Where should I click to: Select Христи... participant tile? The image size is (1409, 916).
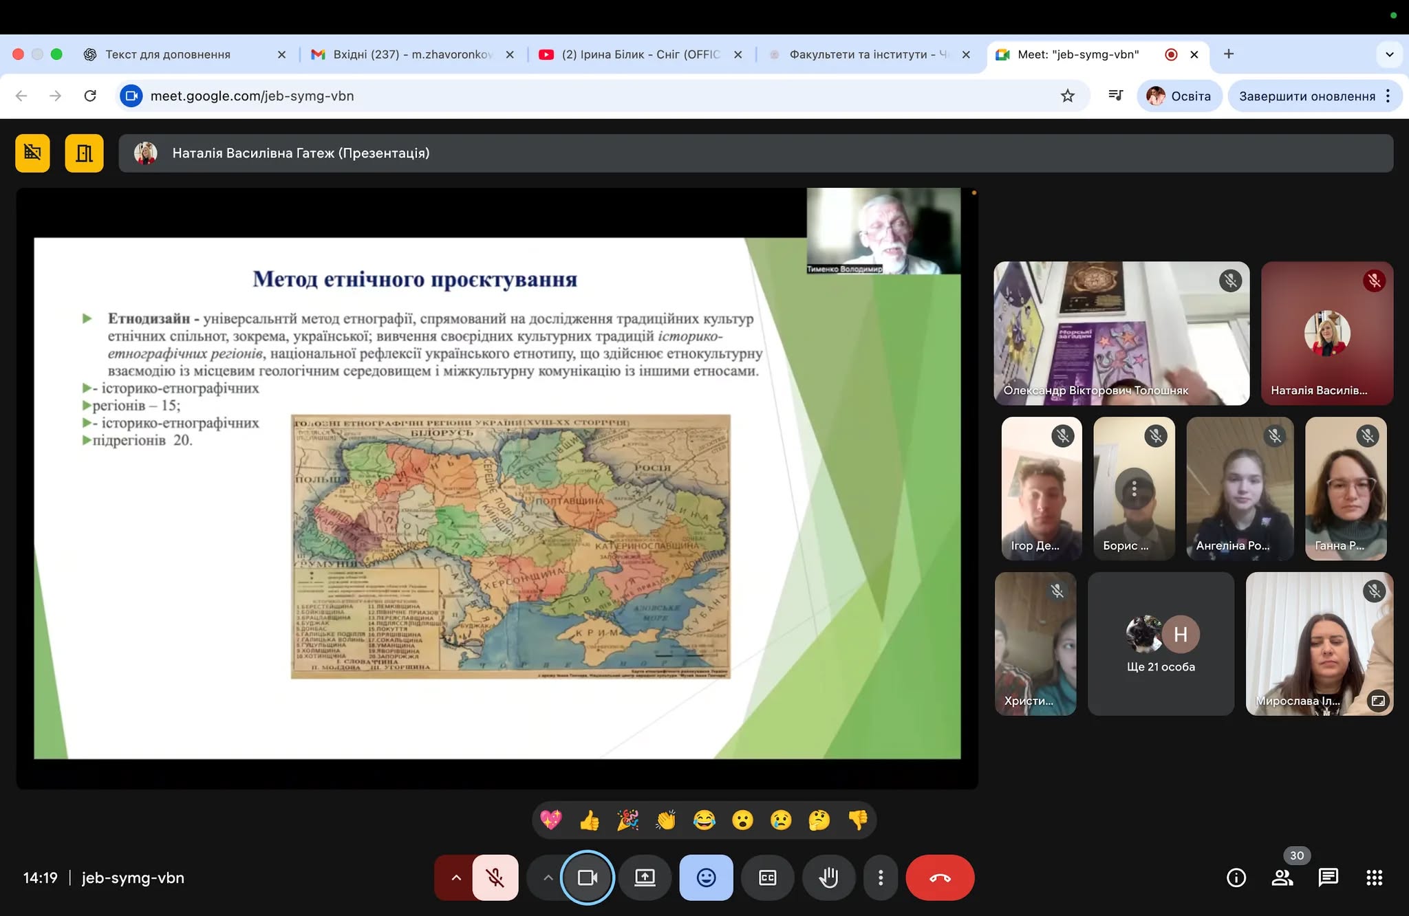pos(1035,644)
